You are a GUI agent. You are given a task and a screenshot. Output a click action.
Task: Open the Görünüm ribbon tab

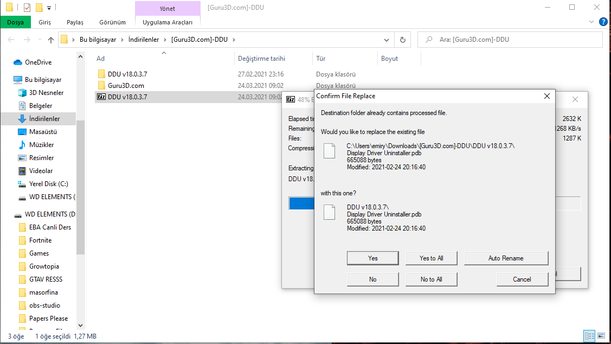(x=112, y=22)
